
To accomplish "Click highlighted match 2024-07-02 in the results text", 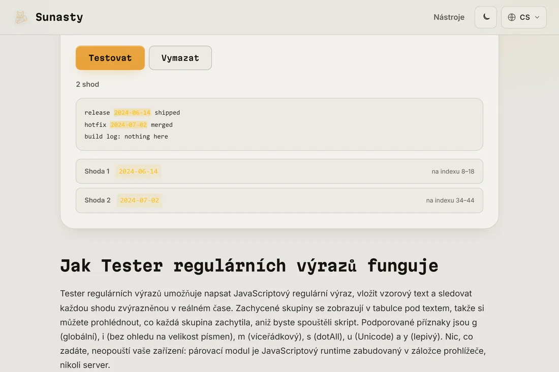I will tap(129, 125).
